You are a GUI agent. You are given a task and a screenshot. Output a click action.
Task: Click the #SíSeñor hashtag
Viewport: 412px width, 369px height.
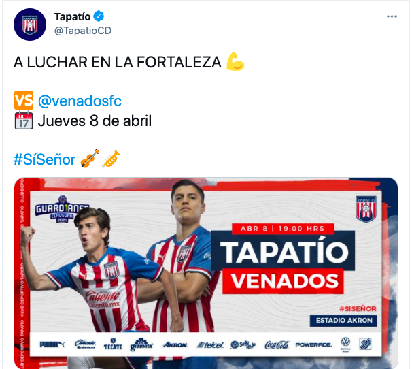pos(44,159)
